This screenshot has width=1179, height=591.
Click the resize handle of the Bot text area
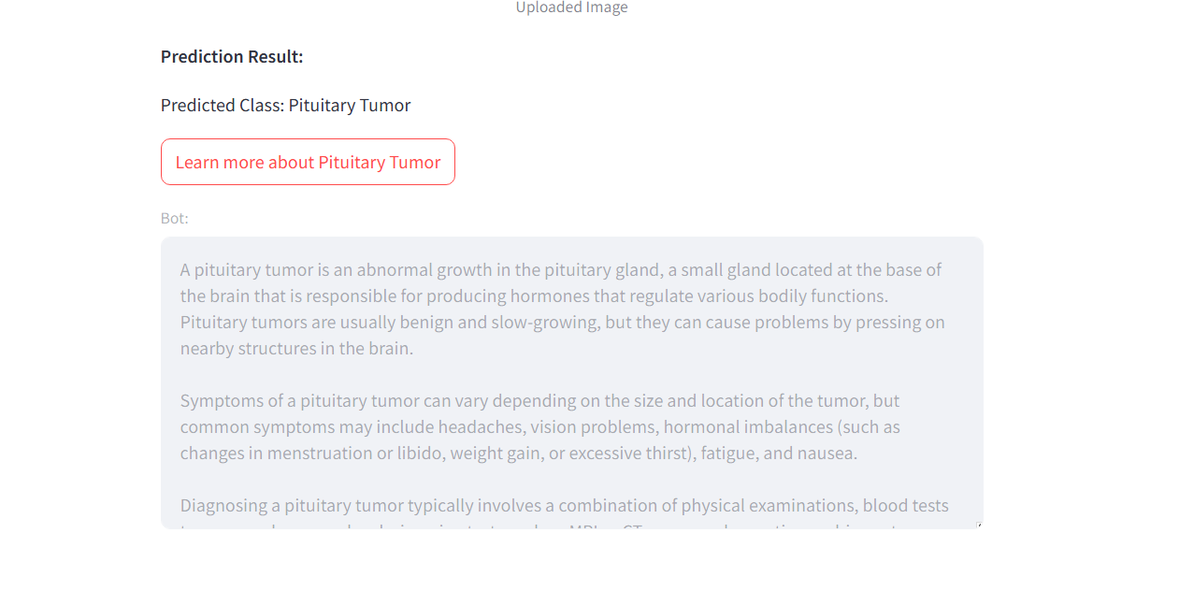point(978,525)
